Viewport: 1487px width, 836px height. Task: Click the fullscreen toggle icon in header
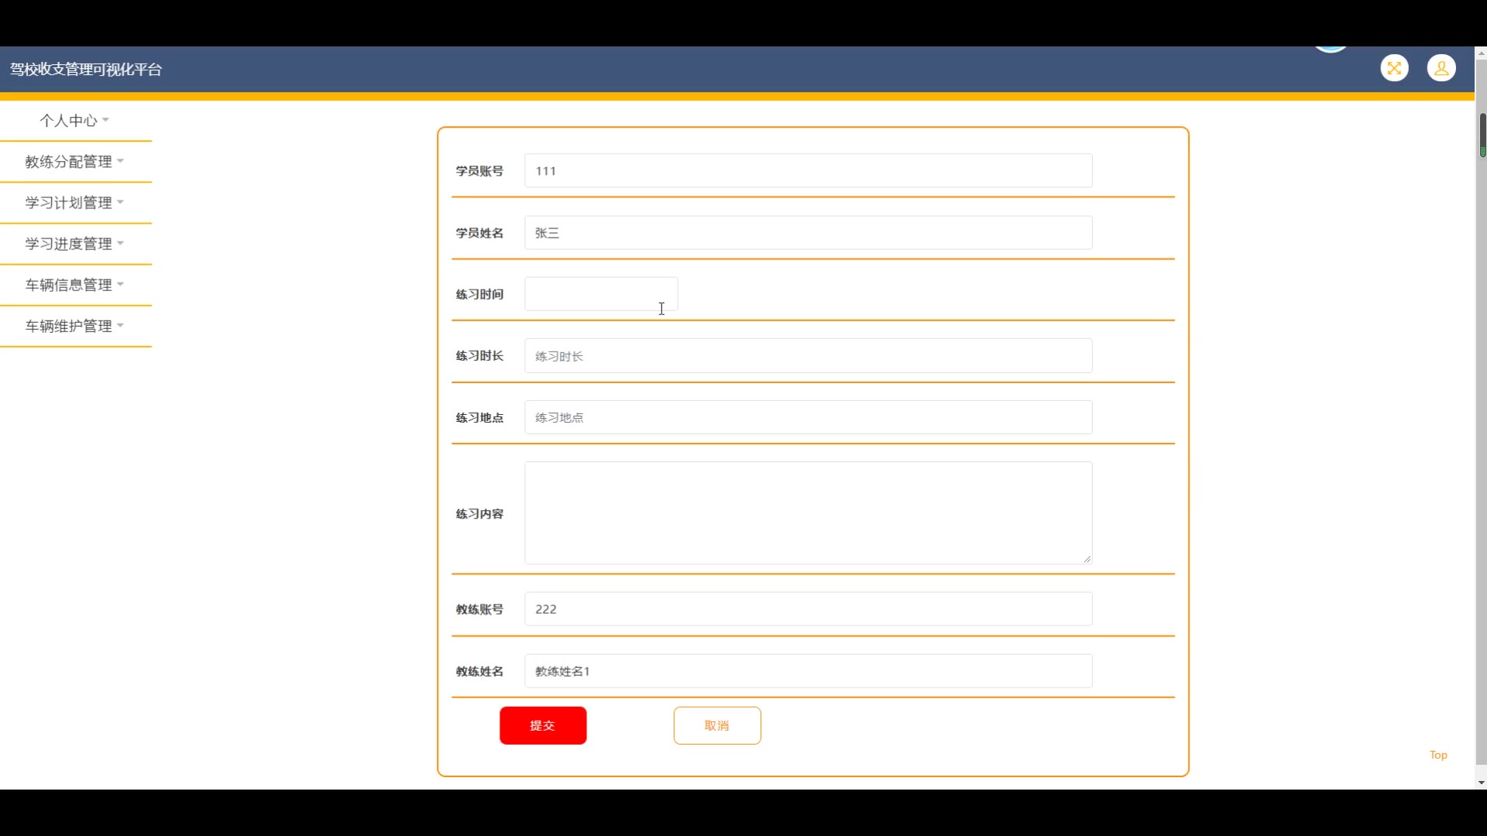(x=1394, y=68)
